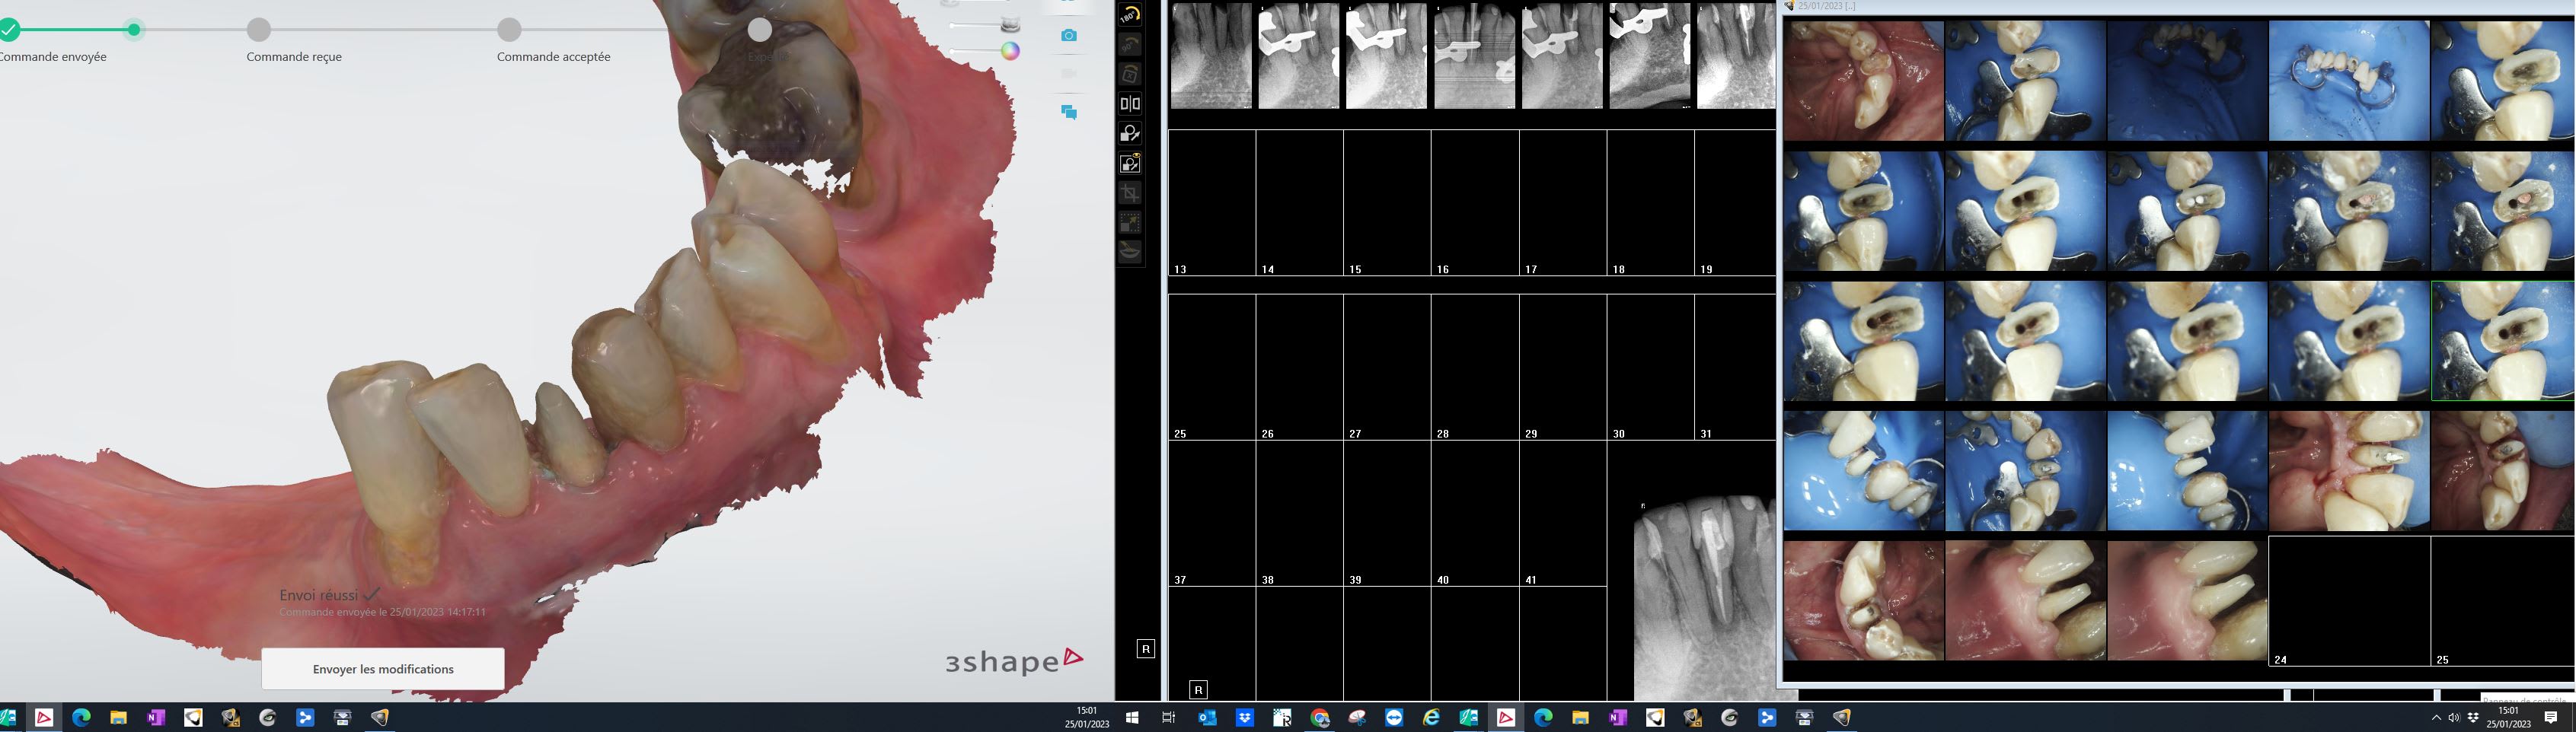Open the second X-ray thumbnail in the top row
The image size is (2576, 732).
point(1298,56)
